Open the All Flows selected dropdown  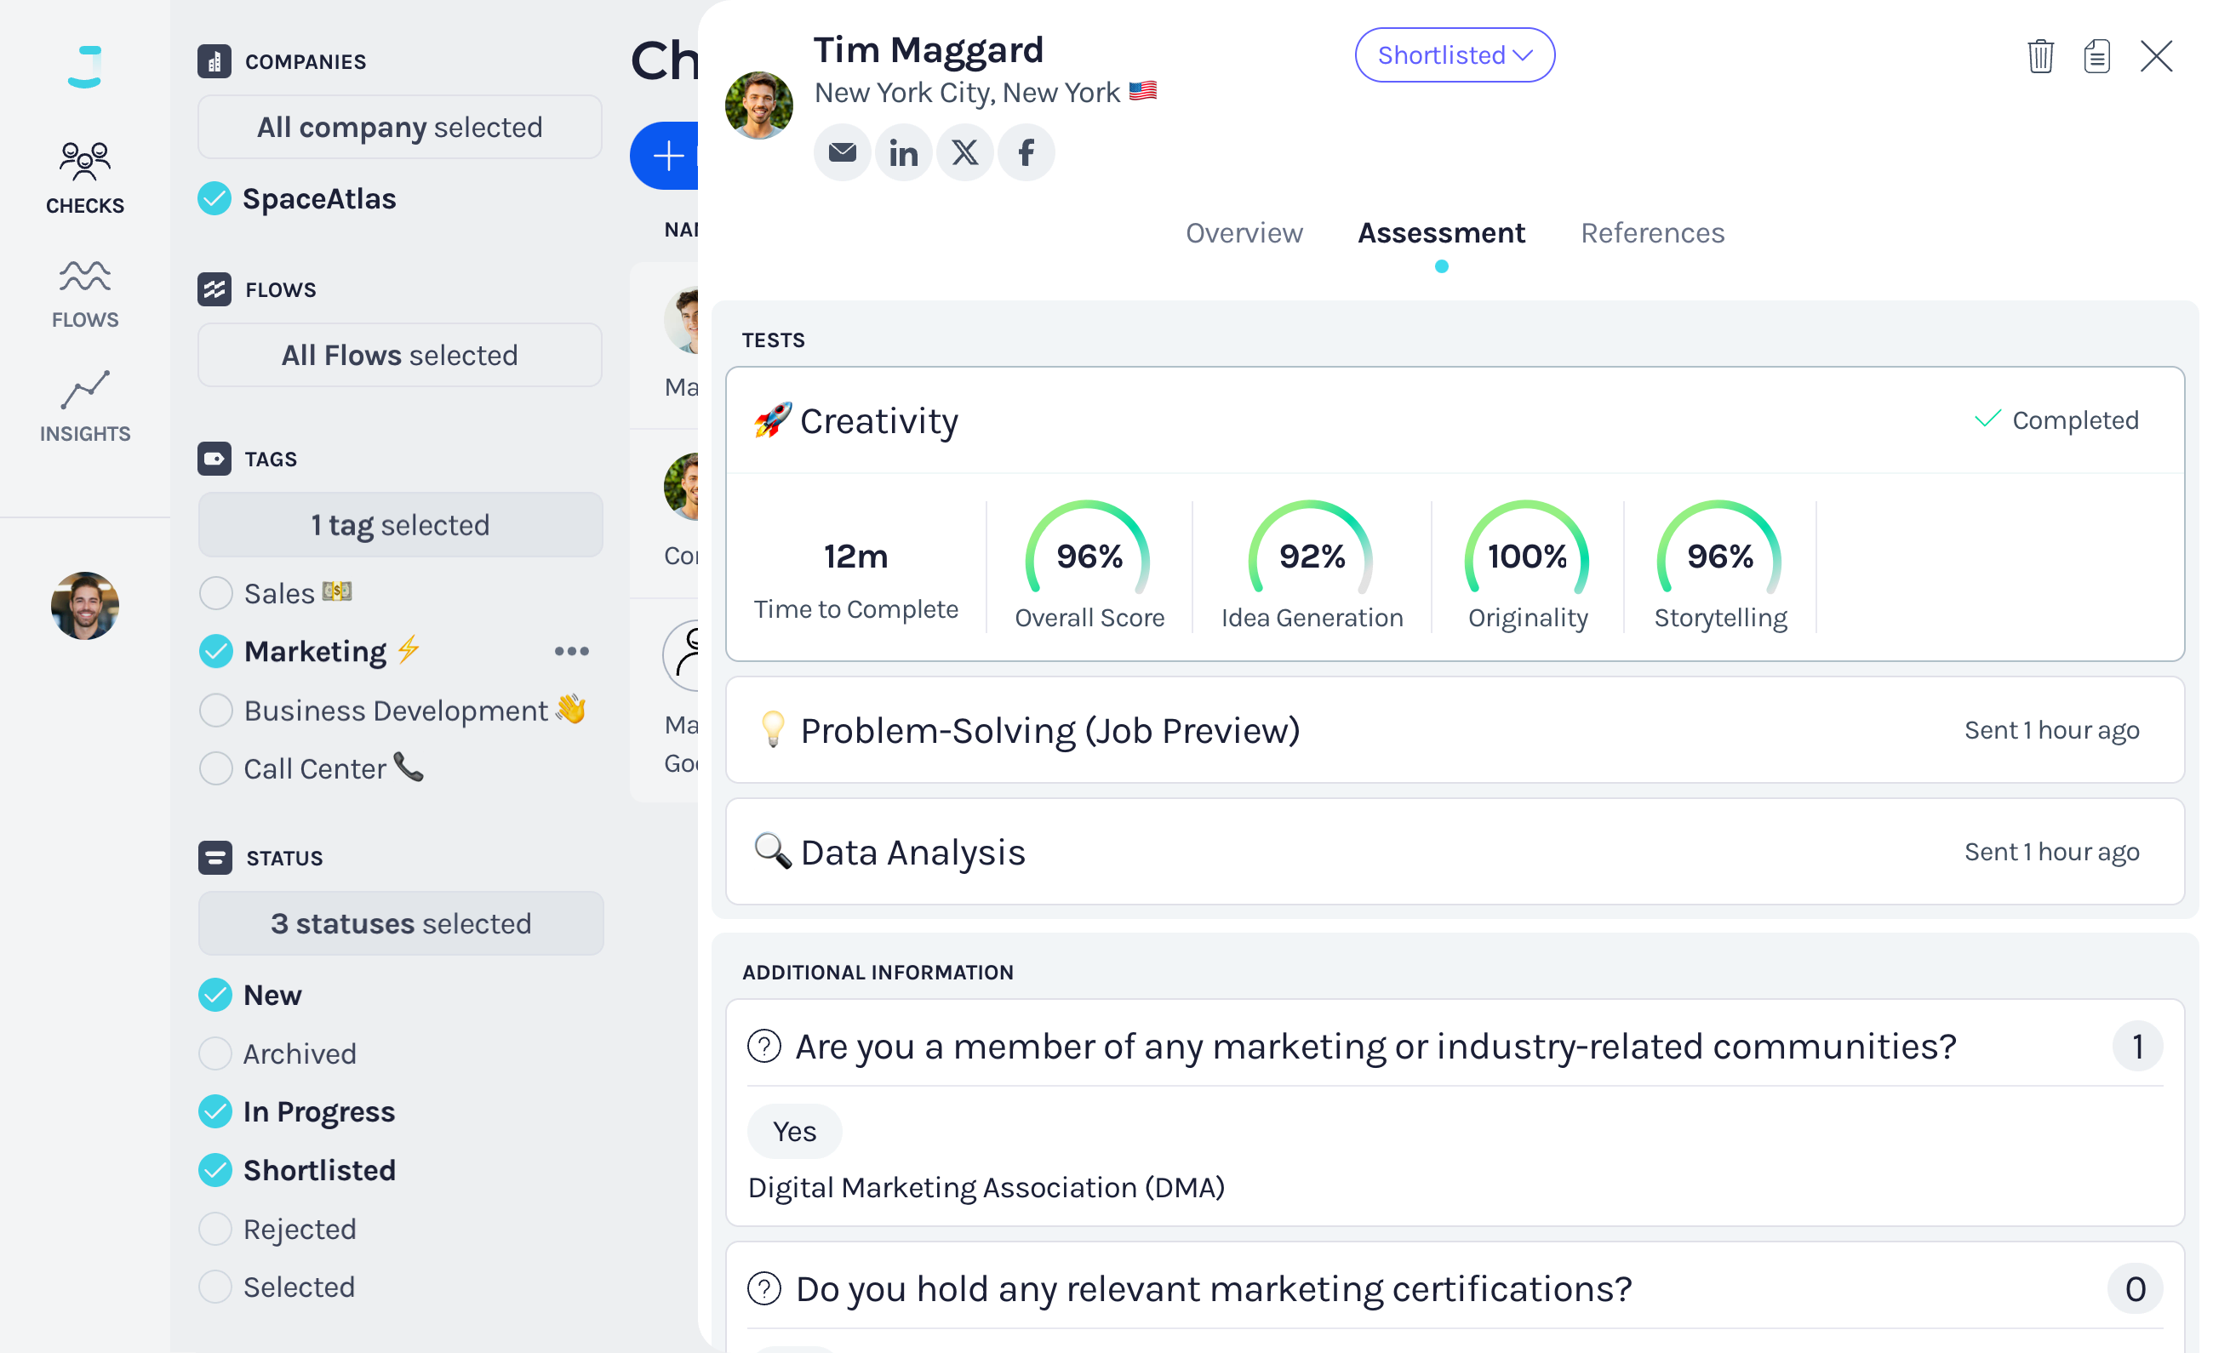pyautogui.click(x=400, y=355)
